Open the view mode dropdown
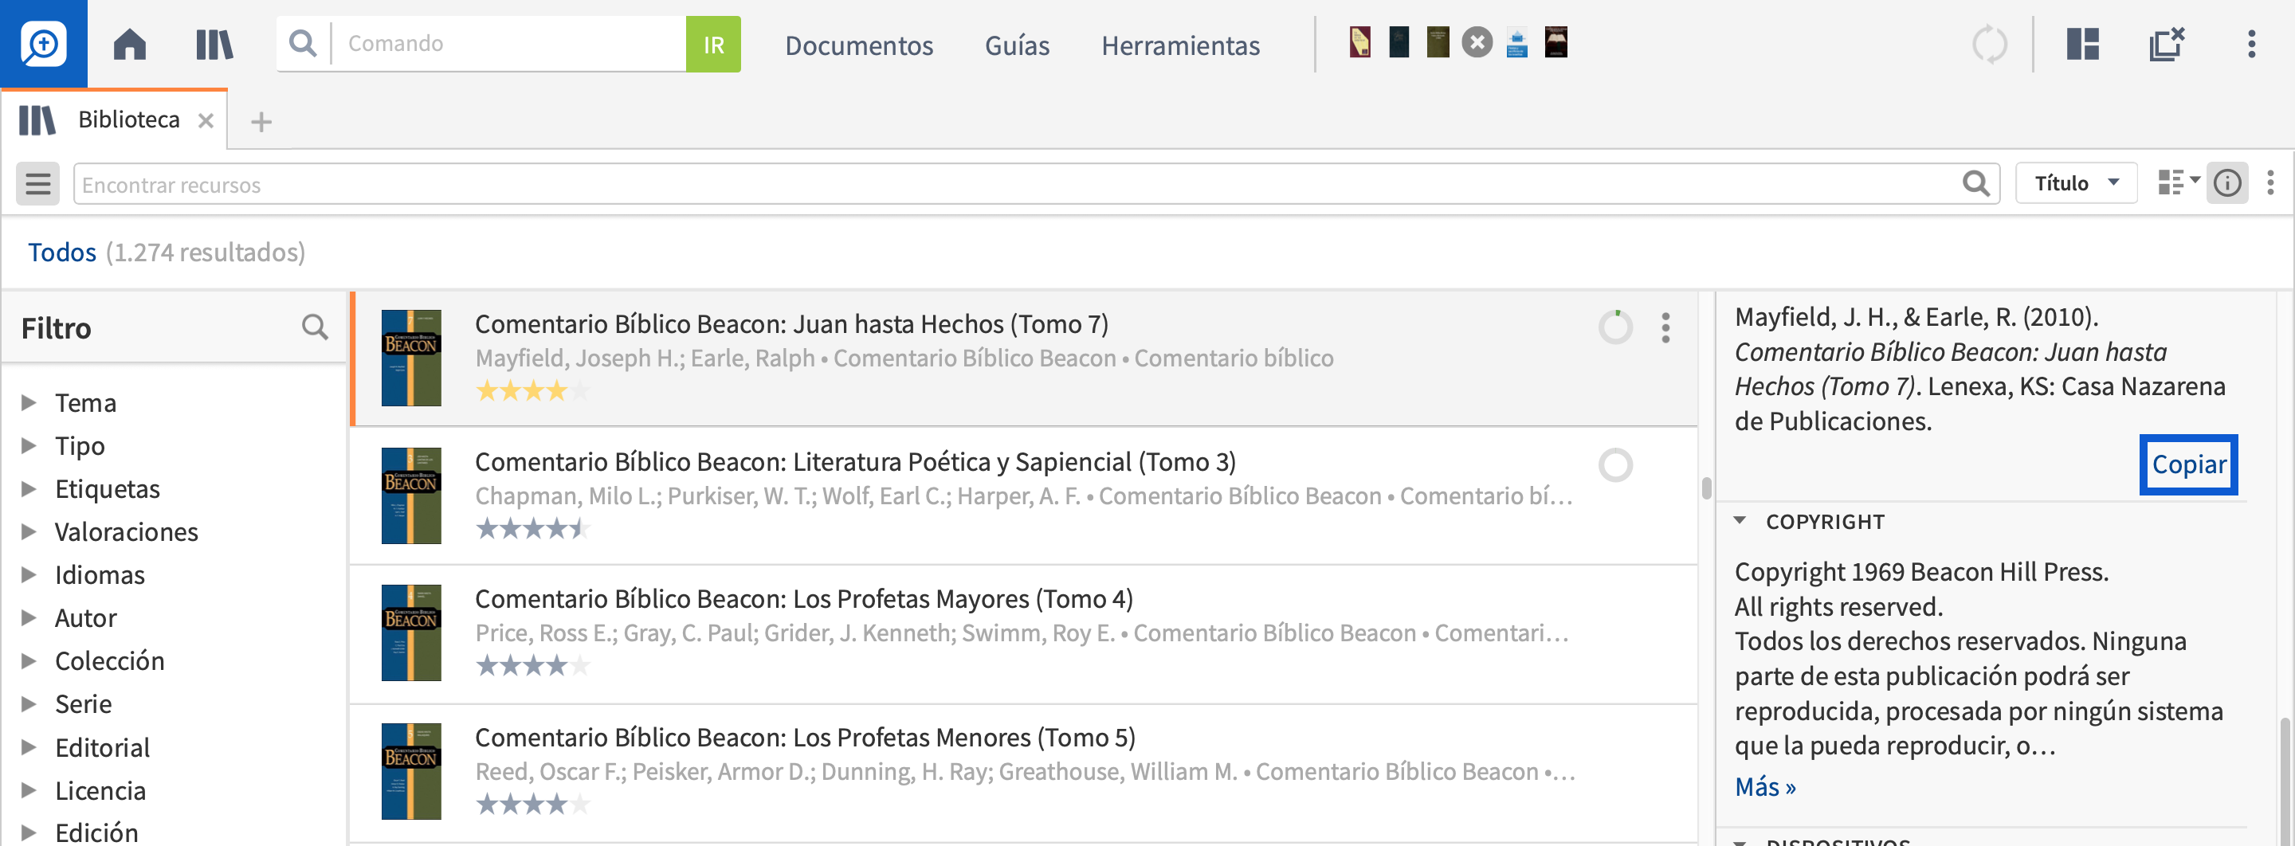This screenshot has height=846, width=2295. (x=2179, y=182)
